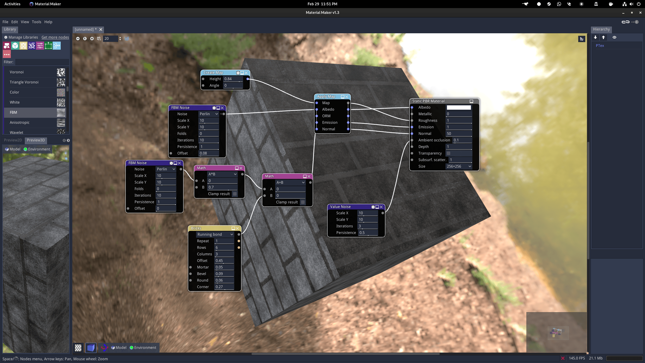Click the zoom out graph icon
The height and width of the screenshot is (363, 645).
78,39
